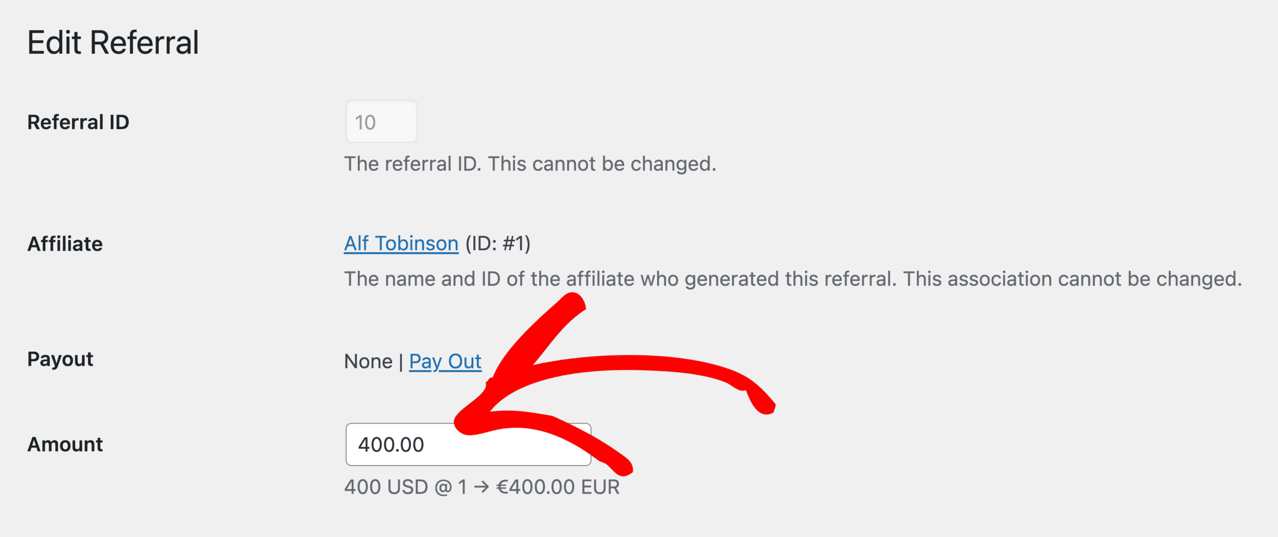Click the None payout status text
Screen dimensions: 1278x537
pos(368,361)
